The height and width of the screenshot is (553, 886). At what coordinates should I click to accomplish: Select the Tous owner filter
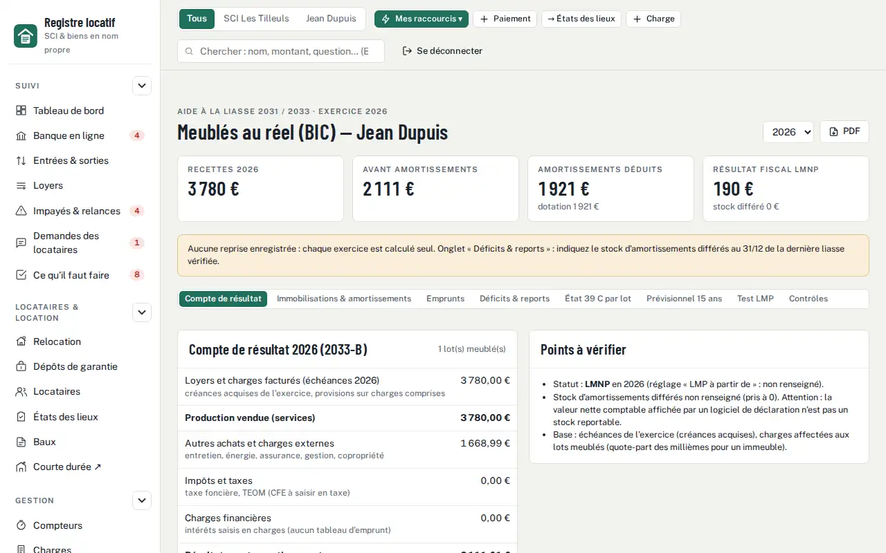pyautogui.click(x=197, y=19)
